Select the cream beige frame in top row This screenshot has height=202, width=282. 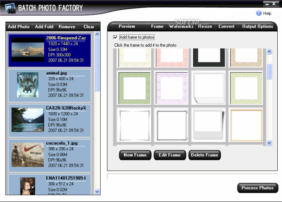pyautogui.click(x=135, y=58)
